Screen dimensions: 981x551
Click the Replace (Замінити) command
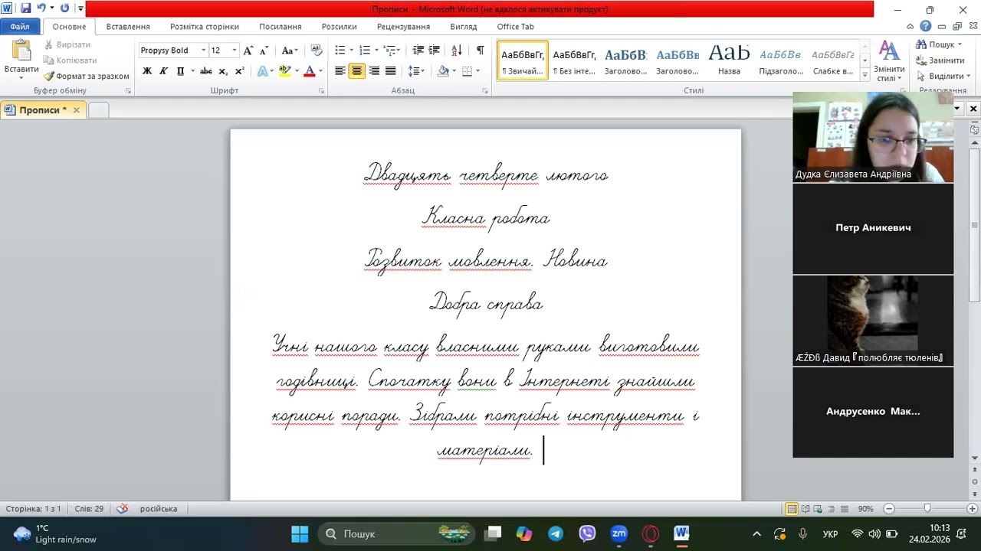click(940, 60)
